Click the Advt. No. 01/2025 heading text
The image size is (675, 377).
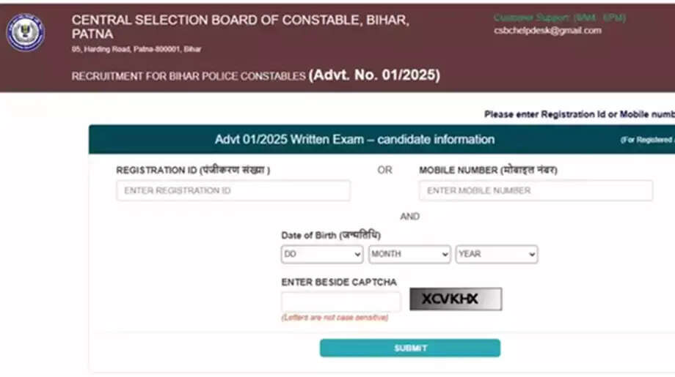pyautogui.click(x=374, y=75)
